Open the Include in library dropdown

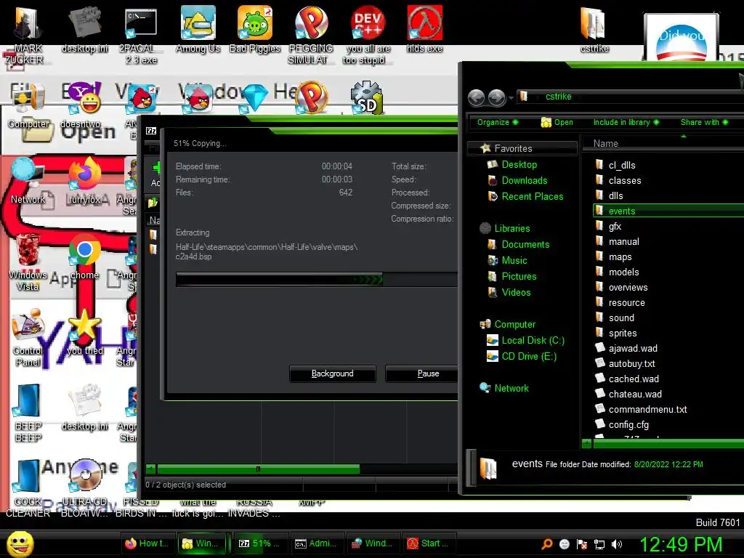click(x=626, y=122)
